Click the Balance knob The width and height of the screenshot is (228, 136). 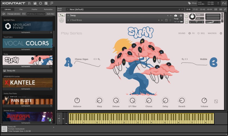coord(77,100)
